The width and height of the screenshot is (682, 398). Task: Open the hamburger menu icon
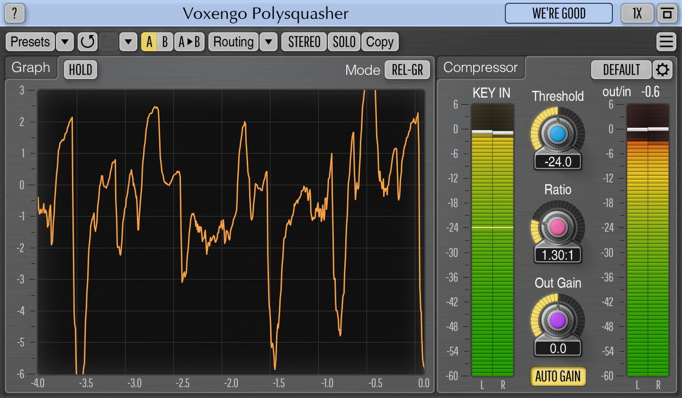tap(666, 41)
